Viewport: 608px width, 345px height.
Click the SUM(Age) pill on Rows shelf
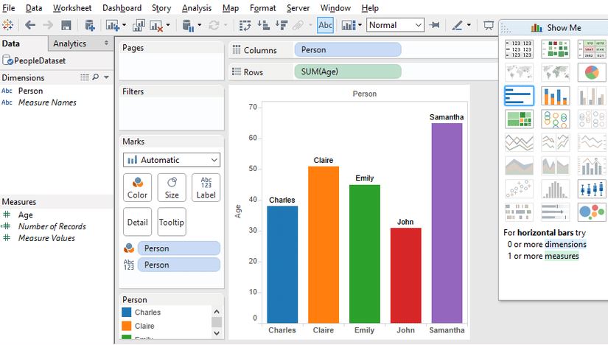pos(348,72)
